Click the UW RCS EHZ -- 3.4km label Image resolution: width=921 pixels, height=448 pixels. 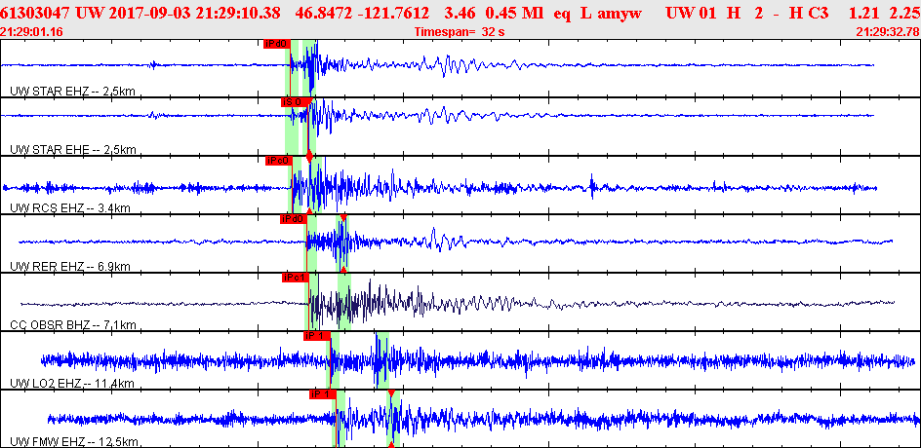point(70,208)
